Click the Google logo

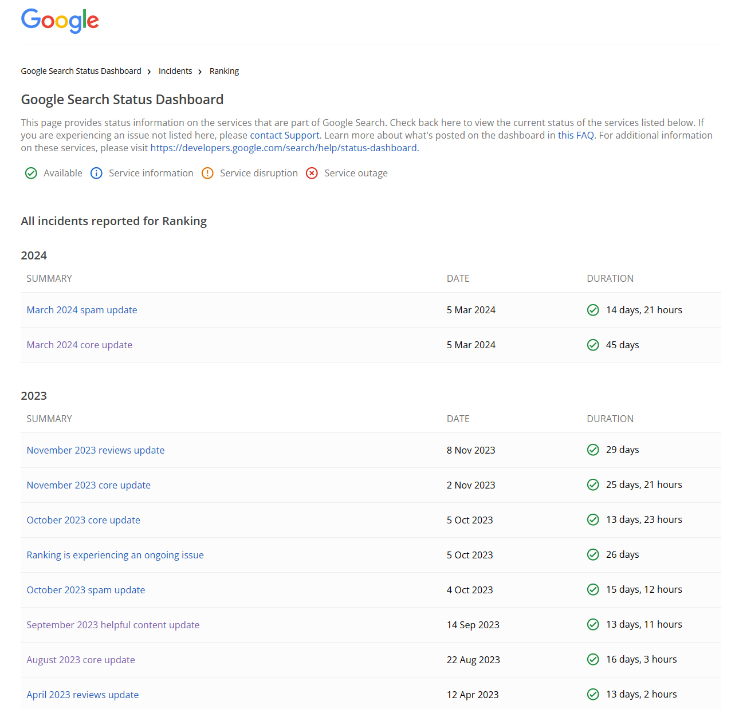(60, 21)
